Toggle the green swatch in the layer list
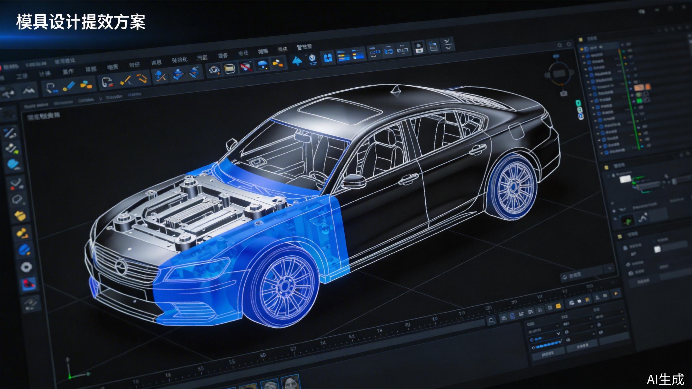692x389 pixels. (640, 101)
